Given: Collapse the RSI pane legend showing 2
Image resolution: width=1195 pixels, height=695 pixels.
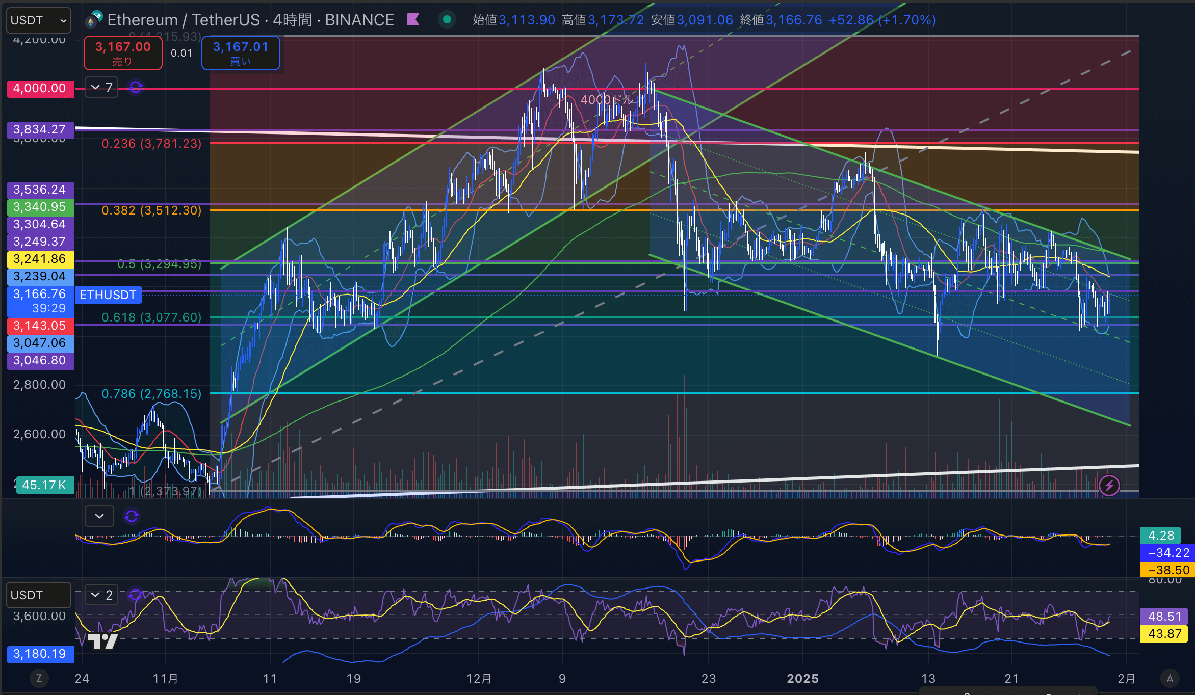Looking at the screenshot, I should pos(101,595).
